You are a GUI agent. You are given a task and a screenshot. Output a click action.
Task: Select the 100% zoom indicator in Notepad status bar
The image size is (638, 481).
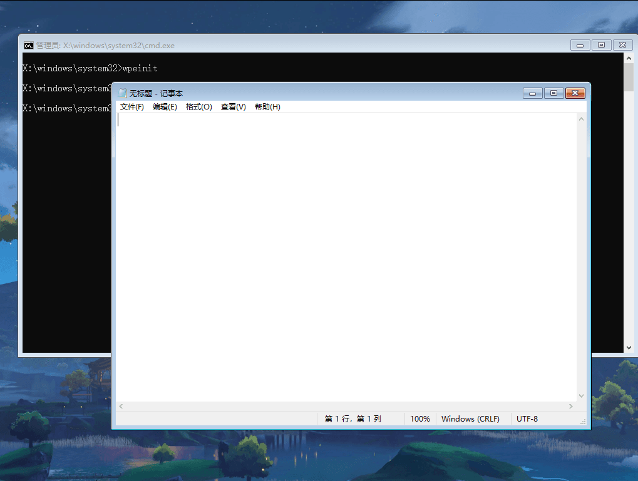pos(419,418)
